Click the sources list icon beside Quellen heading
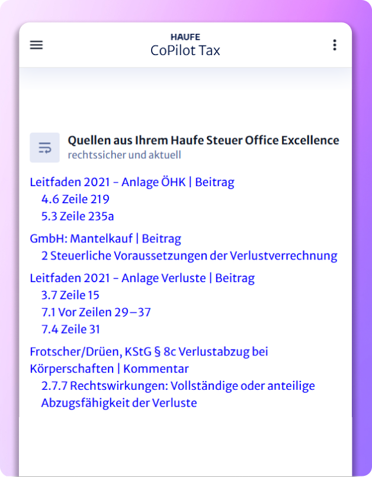Image resolution: width=372 pixels, height=477 pixels. click(x=44, y=148)
